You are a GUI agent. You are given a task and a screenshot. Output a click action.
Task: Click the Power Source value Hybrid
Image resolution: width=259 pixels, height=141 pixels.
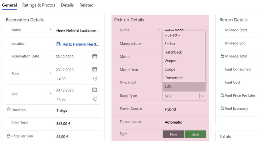click(x=170, y=109)
